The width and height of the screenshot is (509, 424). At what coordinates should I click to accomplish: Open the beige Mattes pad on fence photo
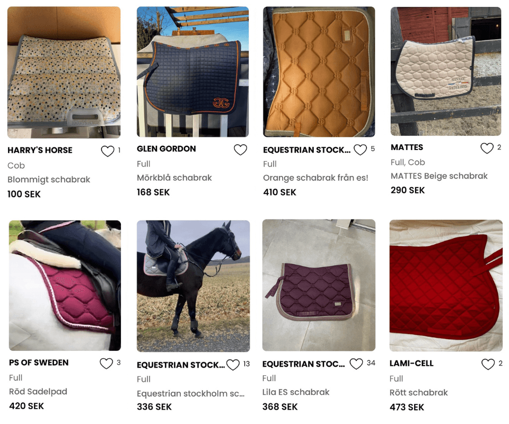coord(446,71)
